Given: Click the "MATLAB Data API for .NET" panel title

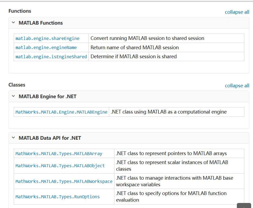Looking at the screenshot, I should (50, 138).
